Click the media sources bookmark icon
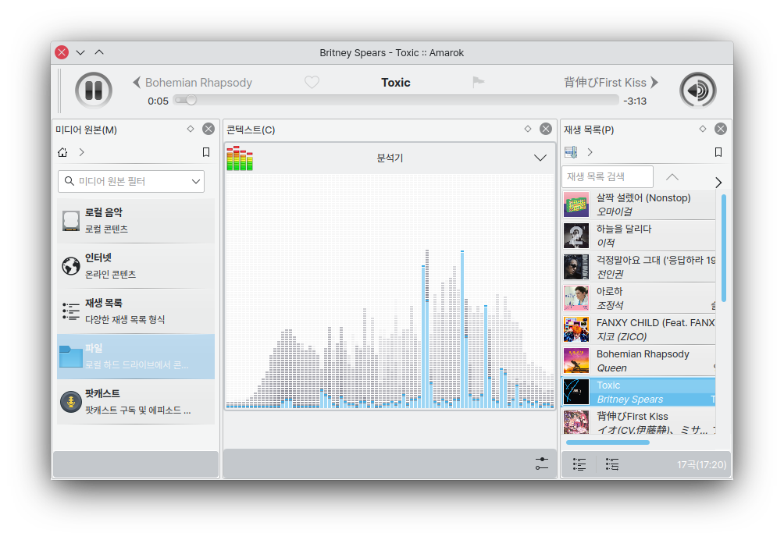 (206, 152)
